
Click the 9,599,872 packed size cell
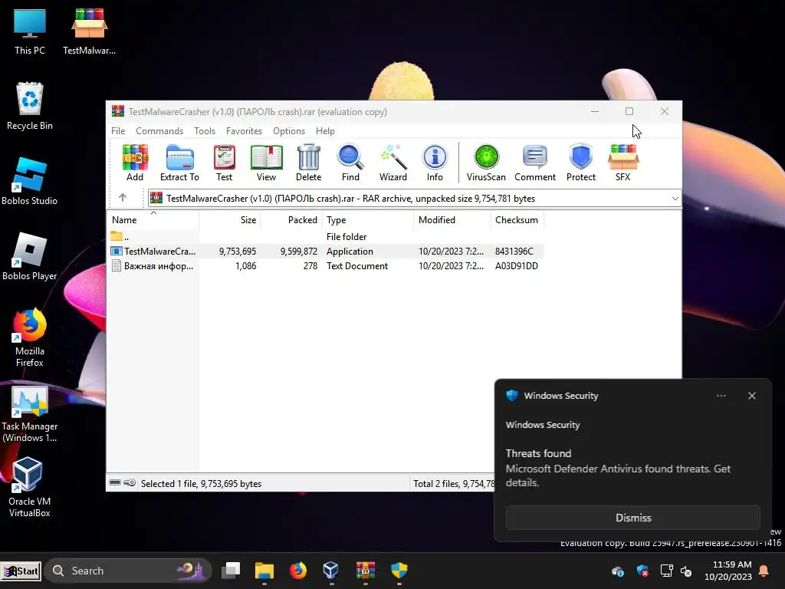[299, 252]
